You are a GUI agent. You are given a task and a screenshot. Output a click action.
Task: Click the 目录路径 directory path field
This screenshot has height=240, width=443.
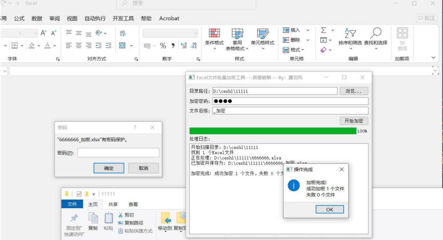pos(275,91)
